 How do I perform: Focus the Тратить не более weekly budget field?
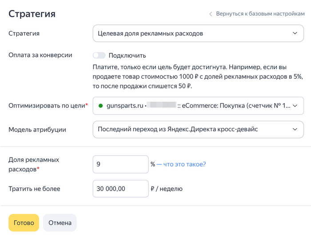(120, 188)
